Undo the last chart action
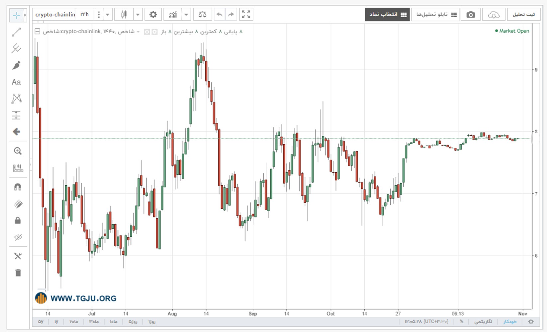547x332 pixels. tap(219, 15)
